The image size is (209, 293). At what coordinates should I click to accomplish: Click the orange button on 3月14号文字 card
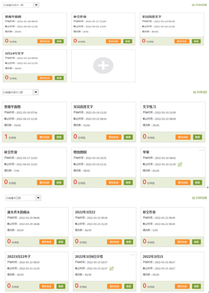(x=45, y=78)
